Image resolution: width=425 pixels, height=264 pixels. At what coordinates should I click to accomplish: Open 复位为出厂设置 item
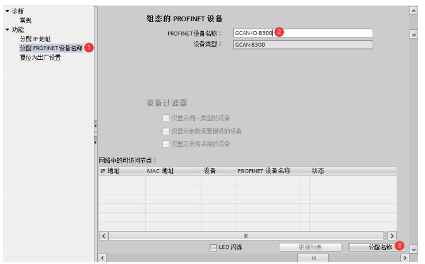coord(40,58)
